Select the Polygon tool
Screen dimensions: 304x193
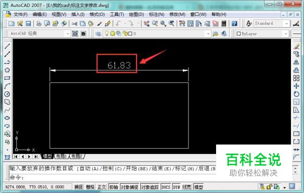click(x=7, y=70)
